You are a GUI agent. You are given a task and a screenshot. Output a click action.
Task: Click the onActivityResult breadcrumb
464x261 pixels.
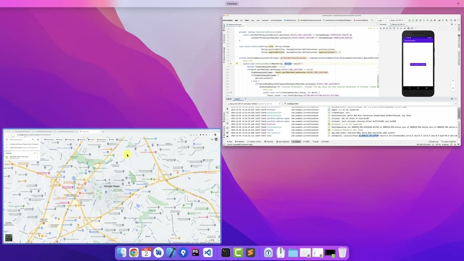pyautogui.click(x=361, y=20)
